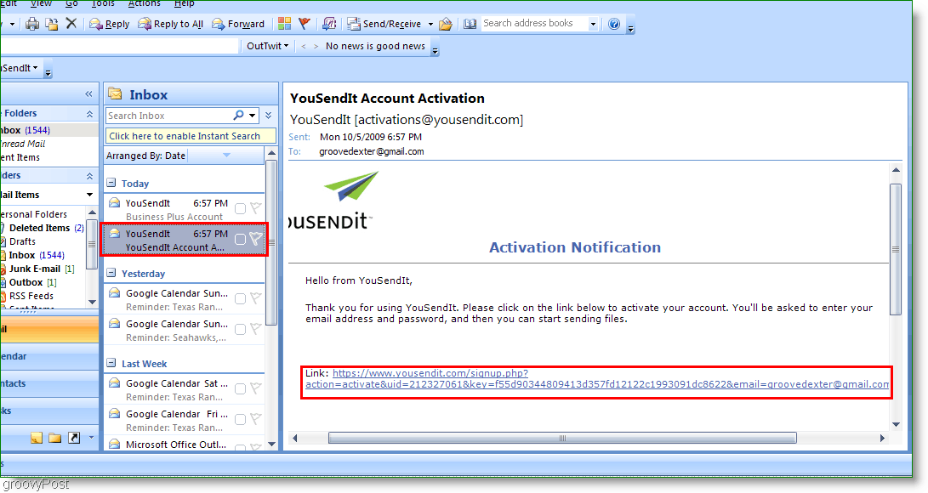Flag the YouSendIt Account Activation email

click(256, 239)
